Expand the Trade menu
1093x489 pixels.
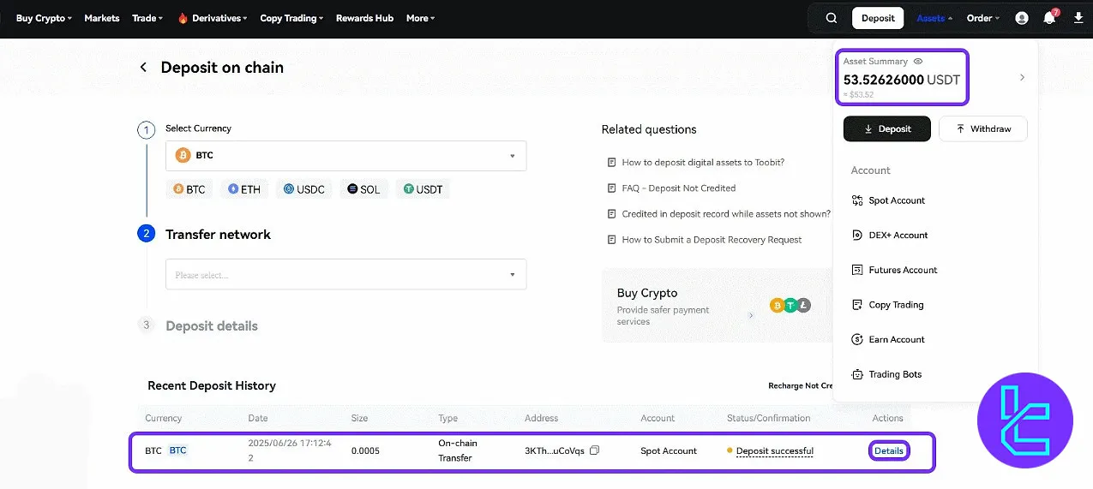click(x=147, y=18)
